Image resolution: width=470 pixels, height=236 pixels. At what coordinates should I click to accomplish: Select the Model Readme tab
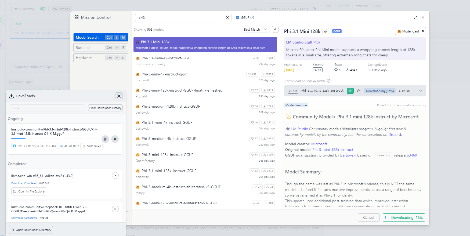(296, 105)
